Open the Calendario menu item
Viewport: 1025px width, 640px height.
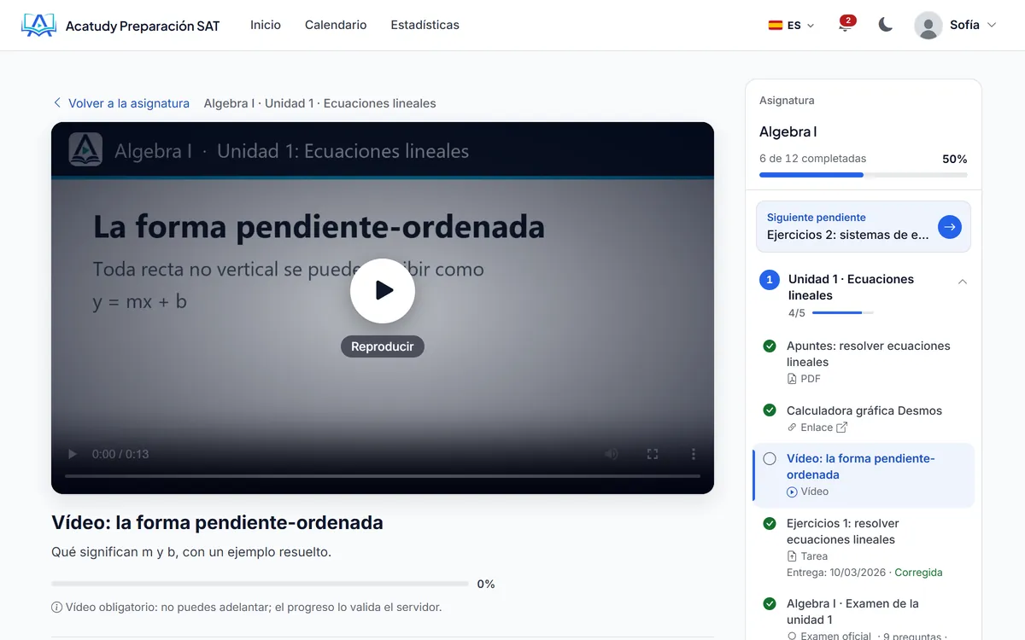pyautogui.click(x=336, y=26)
